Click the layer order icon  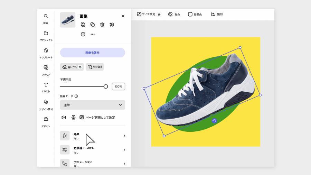pos(112,25)
